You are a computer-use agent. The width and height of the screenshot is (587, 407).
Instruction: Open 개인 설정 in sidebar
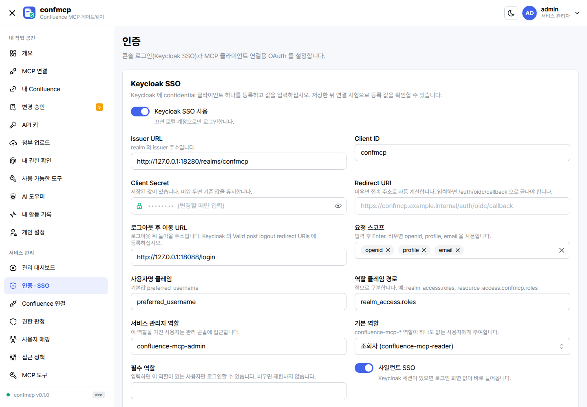pos(56,232)
